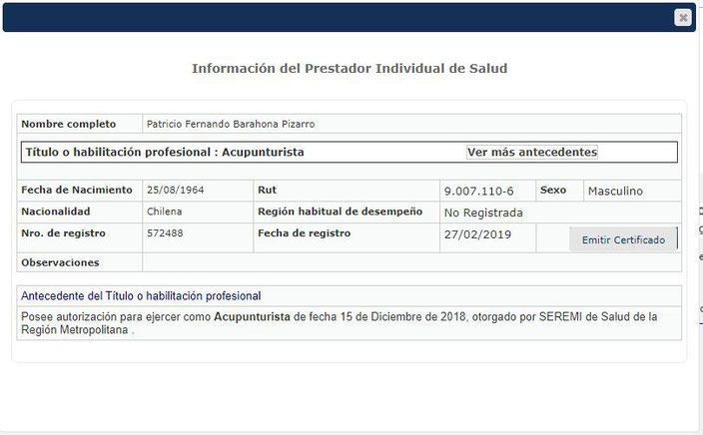Image resolution: width=703 pixels, height=435 pixels.
Task: Click the Nombre completo label
Action: [x=69, y=125]
